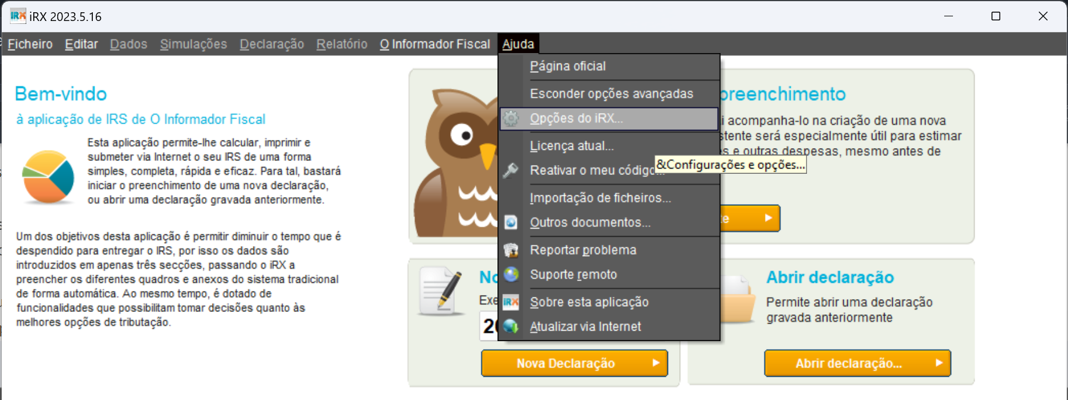Open Licença atual... from the menu
Image resolution: width=1068 pixels, height=400 pixels.
pyautogui.click(x=609, y=146)
